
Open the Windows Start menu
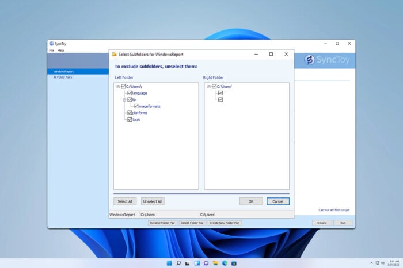[169, 263]
